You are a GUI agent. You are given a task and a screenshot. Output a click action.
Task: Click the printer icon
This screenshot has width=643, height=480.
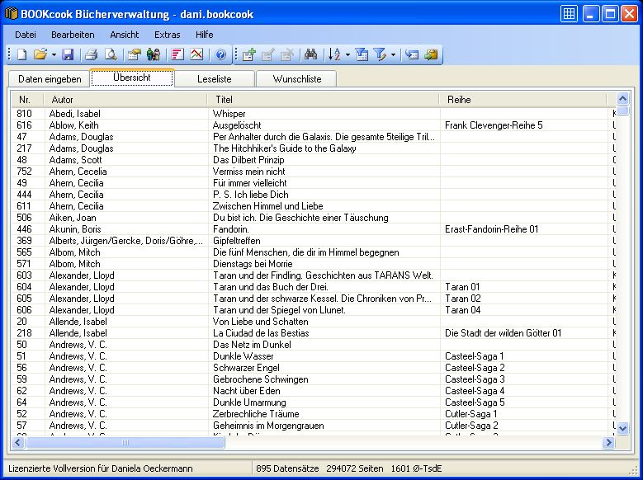pos(92,55)
